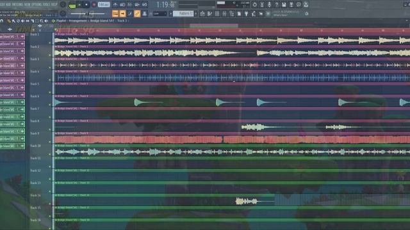Viewport: 410px width, 230px height.
Task: Open the Piano roll icon
Action: pyautogui.click(x=209, y=14)
